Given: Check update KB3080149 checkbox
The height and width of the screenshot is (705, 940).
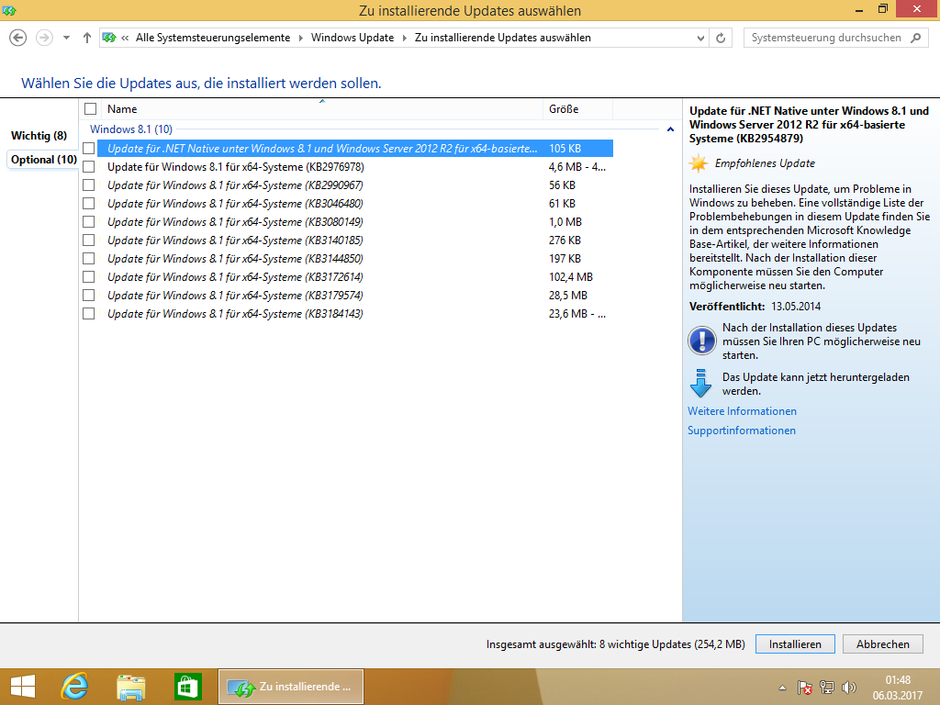Looking at the screenshot, I should (89, 222).
